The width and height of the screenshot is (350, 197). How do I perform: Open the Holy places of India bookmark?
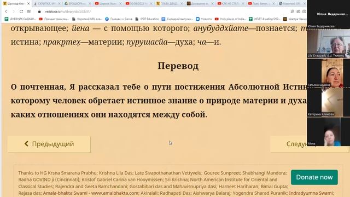coord(230,19)
